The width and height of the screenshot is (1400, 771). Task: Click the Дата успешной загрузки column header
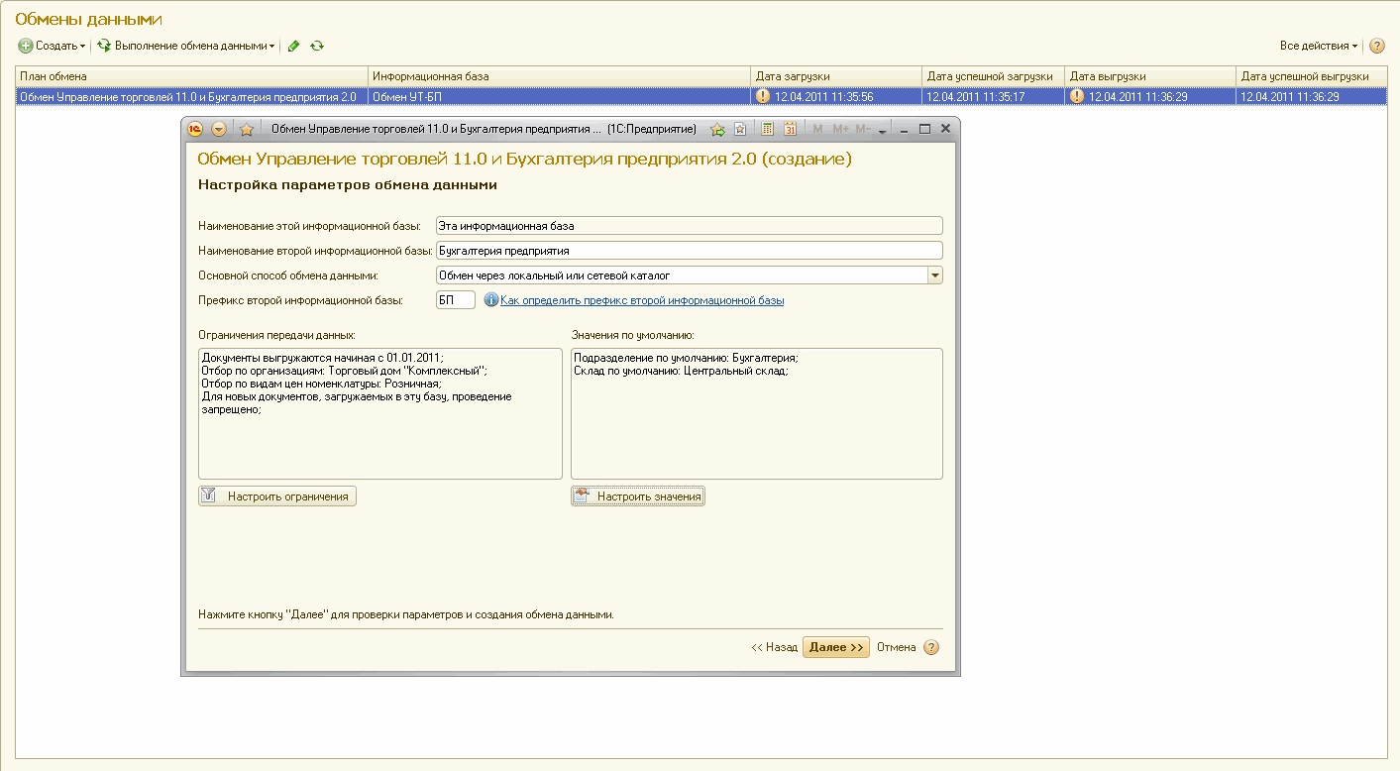(x=993, y=76)
